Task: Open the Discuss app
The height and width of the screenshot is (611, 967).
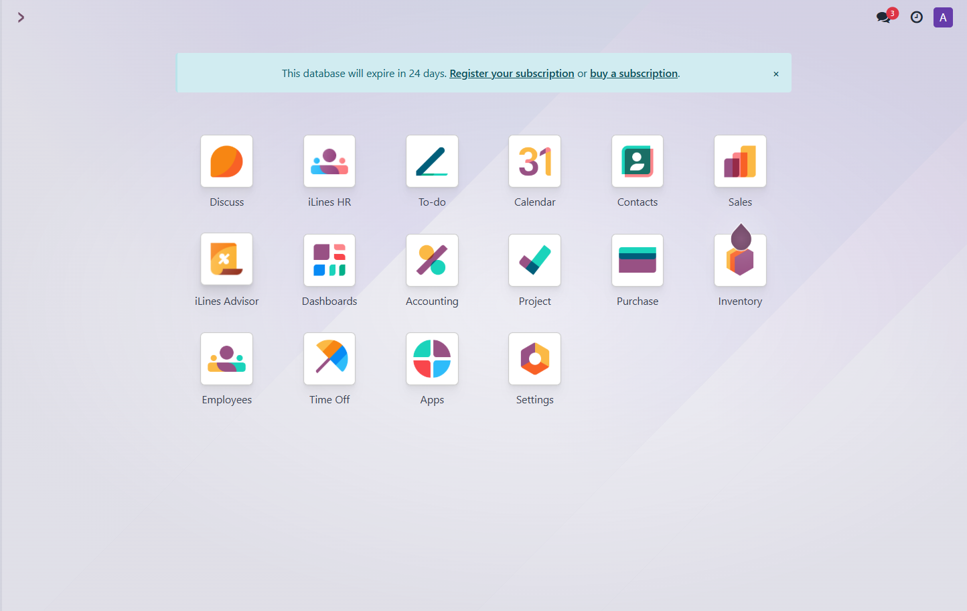Action: [x=226, y=161]
